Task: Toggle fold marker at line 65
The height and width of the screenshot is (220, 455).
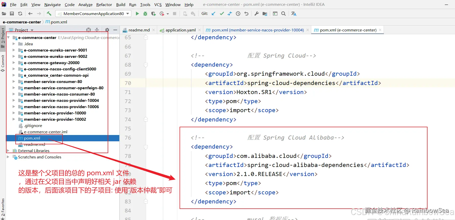Action: point(146,37)
